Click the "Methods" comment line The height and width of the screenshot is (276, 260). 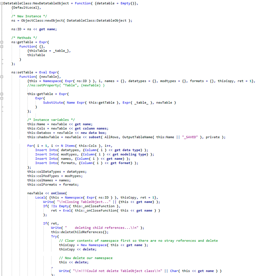24,38
